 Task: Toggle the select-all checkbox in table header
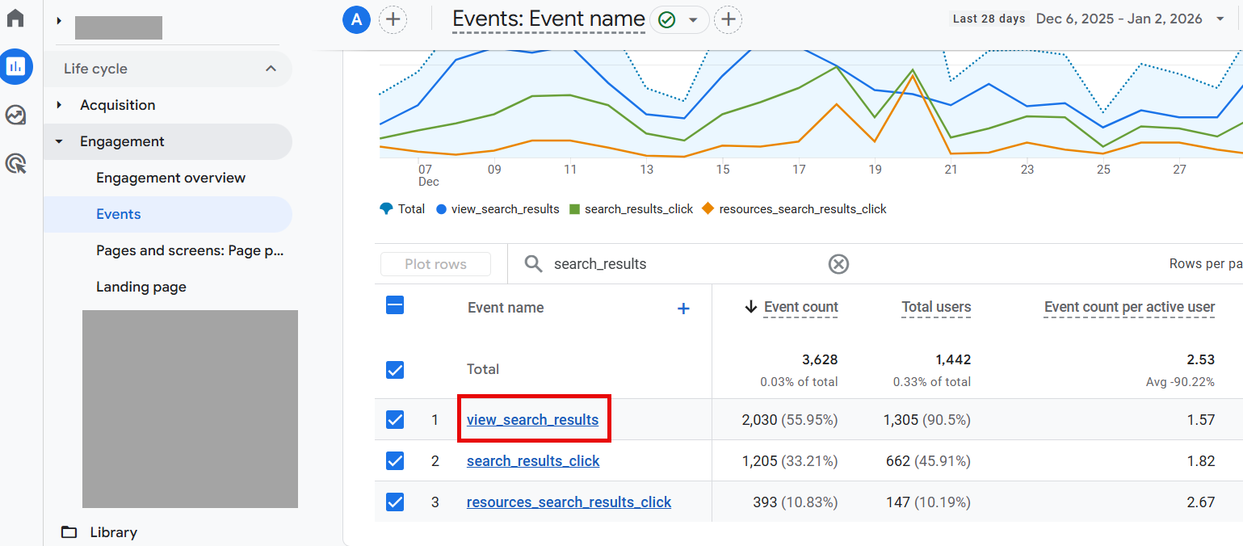395,306
